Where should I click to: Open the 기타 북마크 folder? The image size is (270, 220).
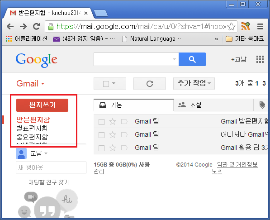(x=245, y=38)
